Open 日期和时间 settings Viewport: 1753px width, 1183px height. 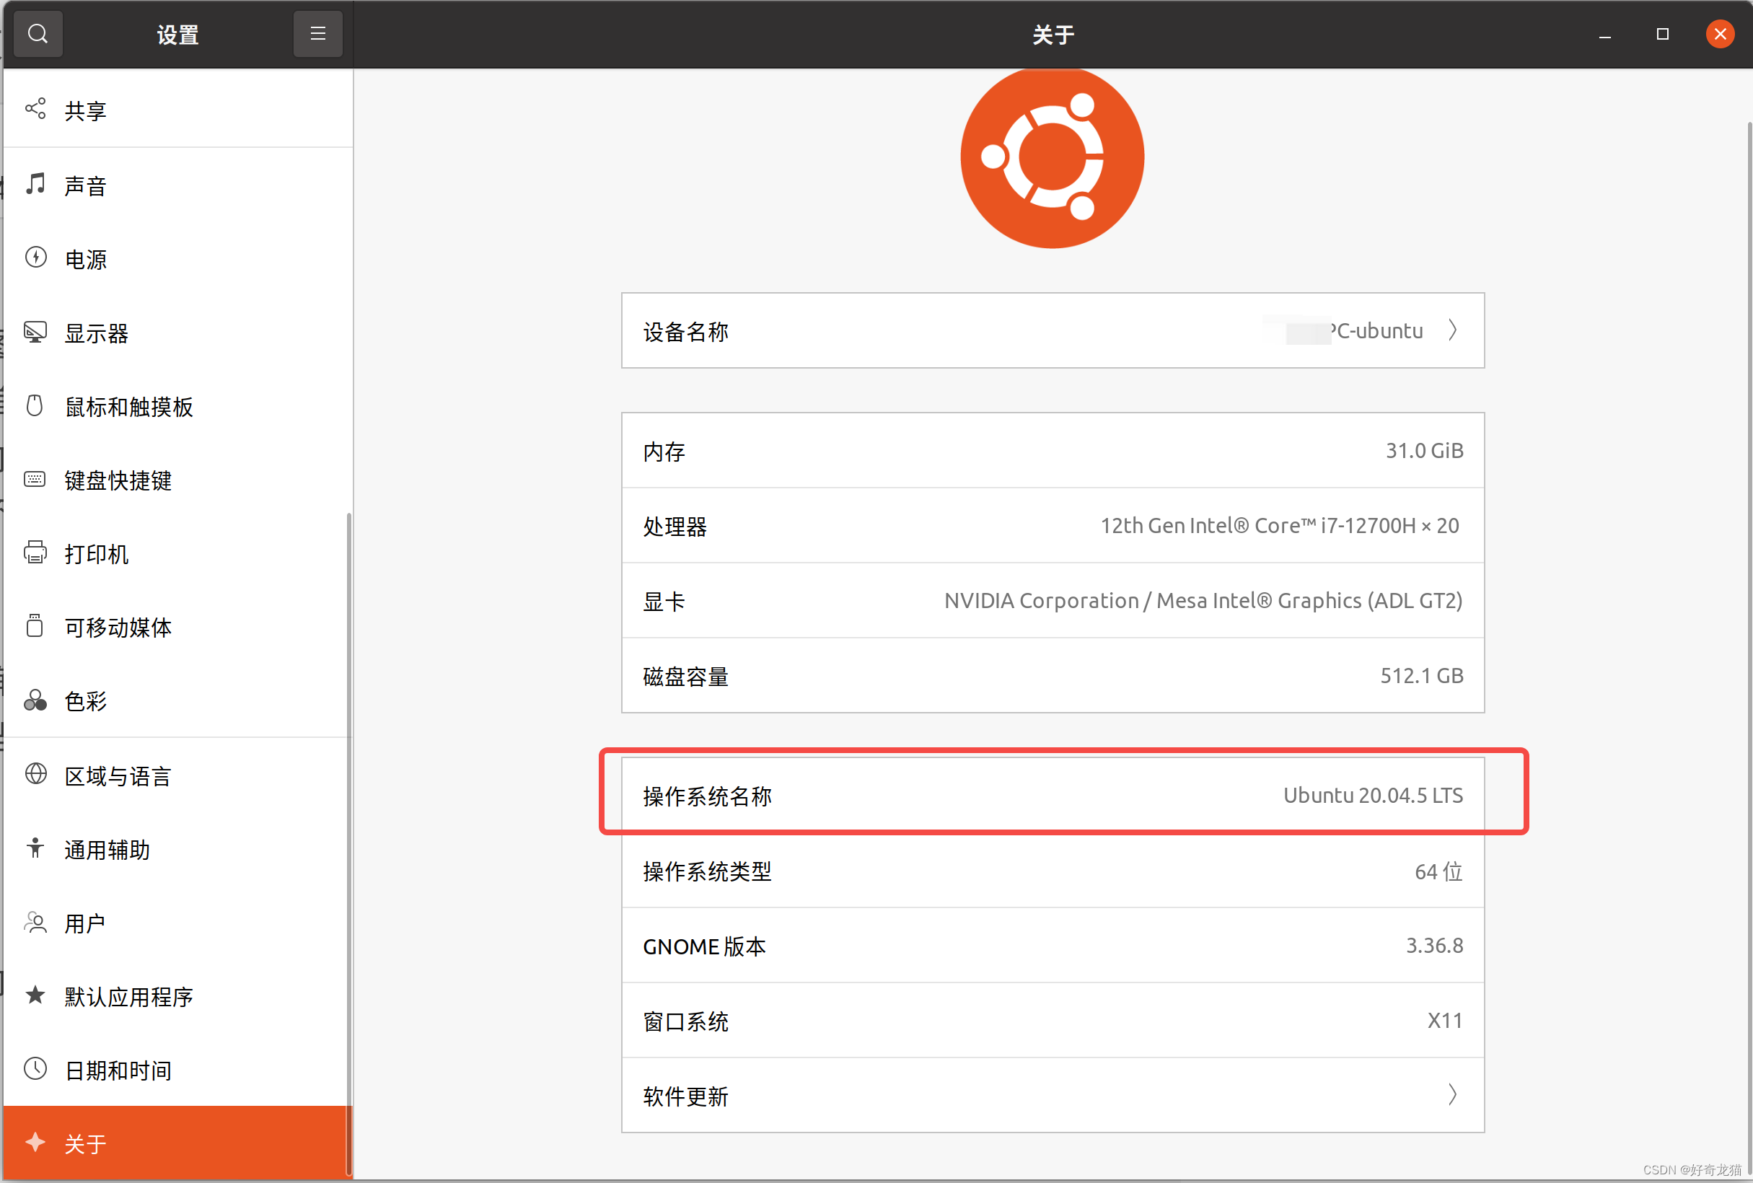tap(178, 1070)
